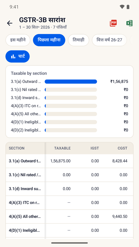
Task: Open the 4(D)(1) Ineligible table row
Action: [x=69, y=230]
